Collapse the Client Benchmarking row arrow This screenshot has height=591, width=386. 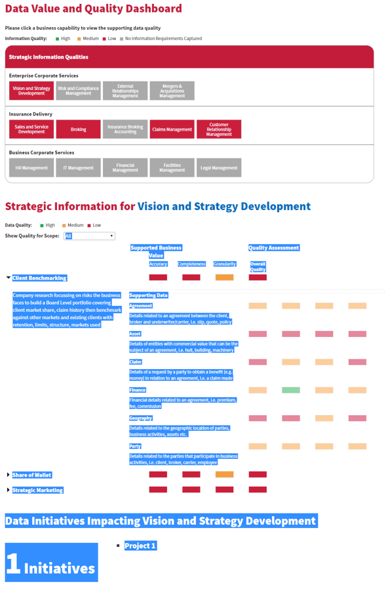click(9, 278)
